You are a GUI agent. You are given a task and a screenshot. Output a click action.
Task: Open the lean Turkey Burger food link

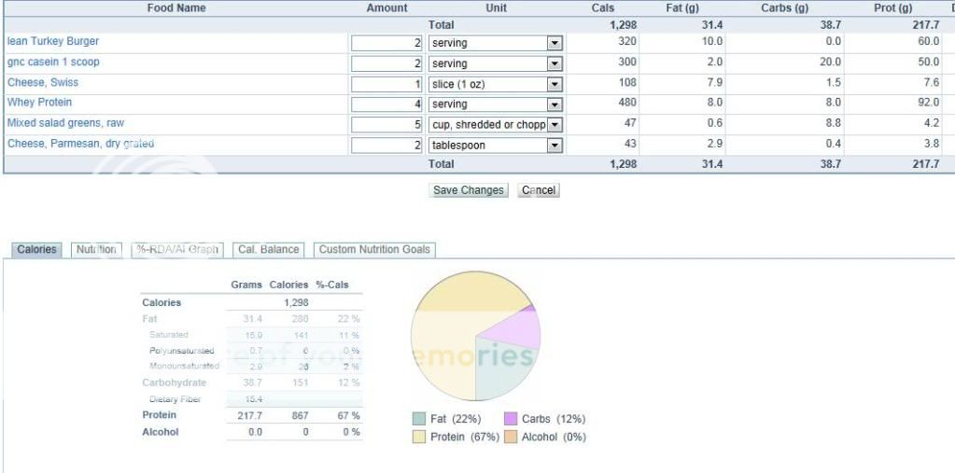pos(53,42)
